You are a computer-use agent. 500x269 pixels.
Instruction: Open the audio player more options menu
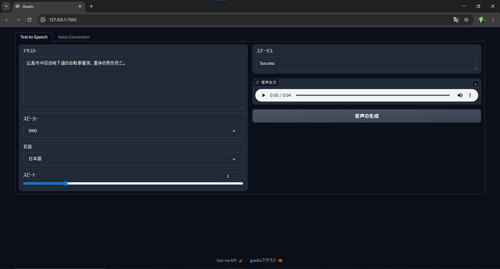pos(470,95)
